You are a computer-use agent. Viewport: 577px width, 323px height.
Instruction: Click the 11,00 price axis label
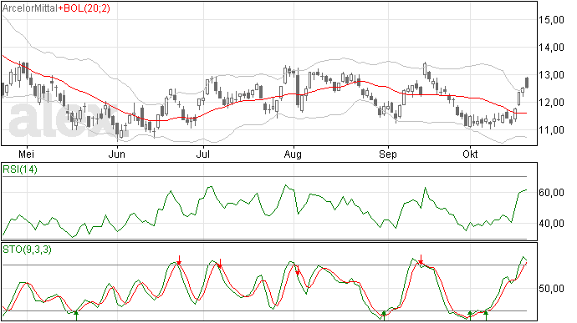(x=552, y=130)
